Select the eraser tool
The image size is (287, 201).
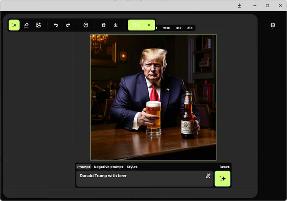(x=26, y=25)
